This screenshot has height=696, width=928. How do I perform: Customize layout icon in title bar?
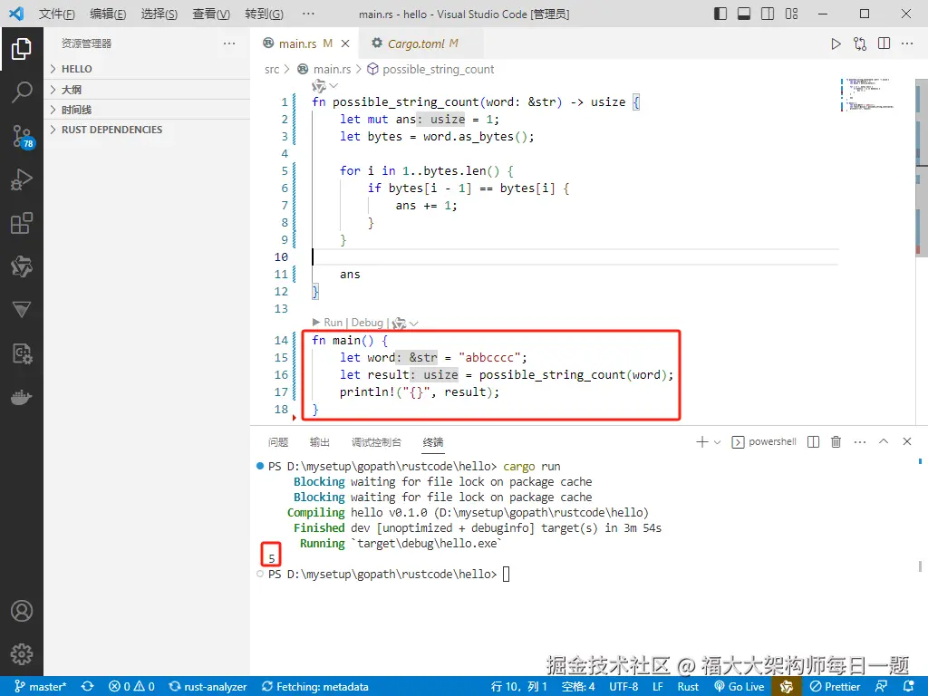click(792, 14)
